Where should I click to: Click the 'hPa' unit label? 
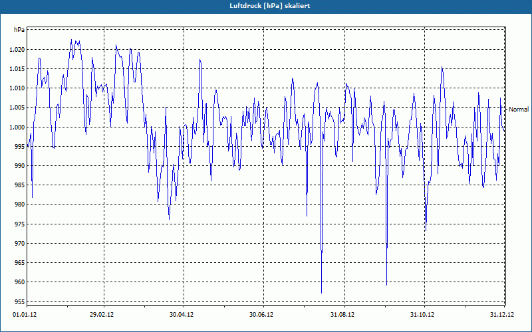19,30
